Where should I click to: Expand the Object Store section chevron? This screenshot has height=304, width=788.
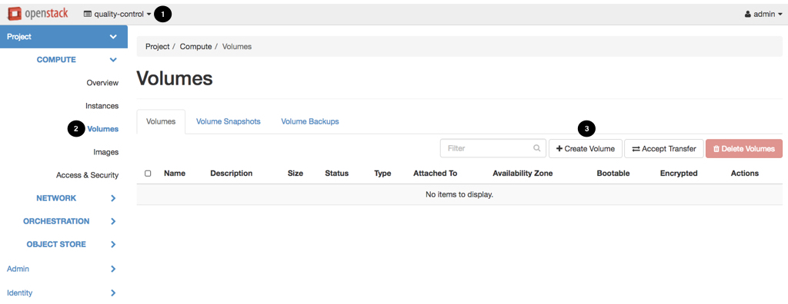(113, 245)
